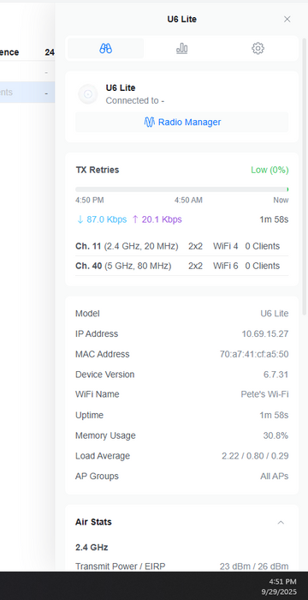Click the Memory Usage value 30.8%
The height and width of the screenshot is (600, 308).
click(x=275, y=435)
